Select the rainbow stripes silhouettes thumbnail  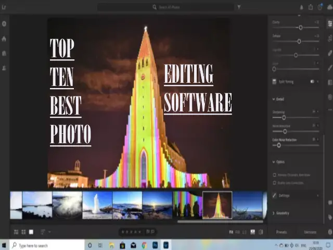tap(187, 205)
